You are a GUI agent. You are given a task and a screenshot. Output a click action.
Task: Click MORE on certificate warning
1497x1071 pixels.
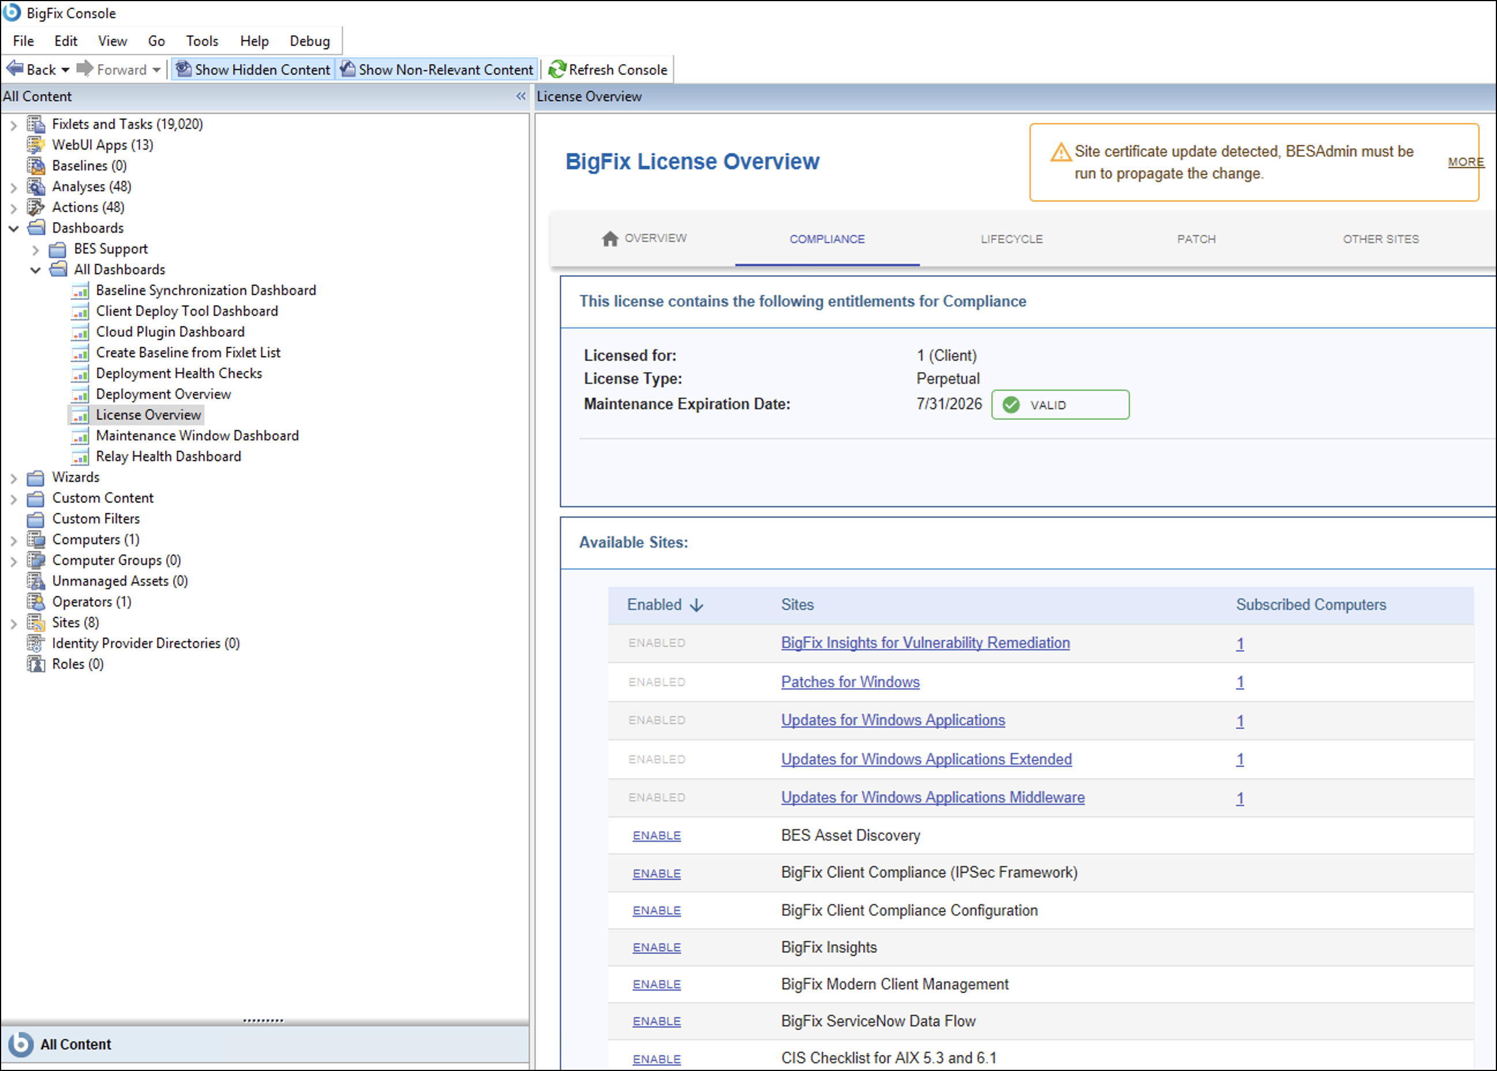1465,162
